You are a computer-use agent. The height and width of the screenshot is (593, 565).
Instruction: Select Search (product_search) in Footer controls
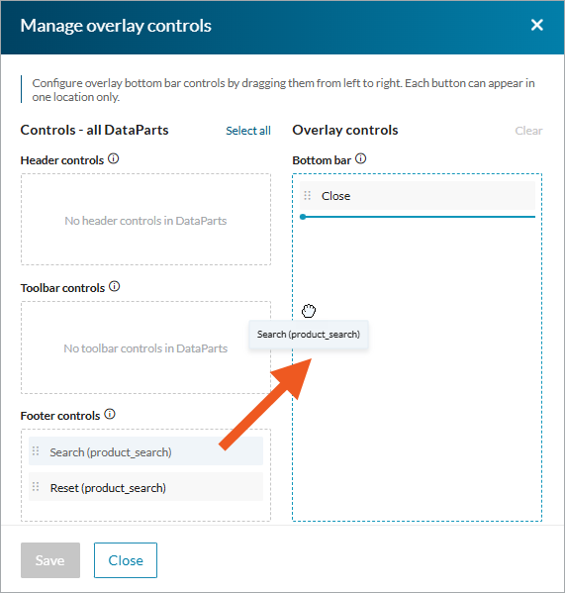(145, 451)
